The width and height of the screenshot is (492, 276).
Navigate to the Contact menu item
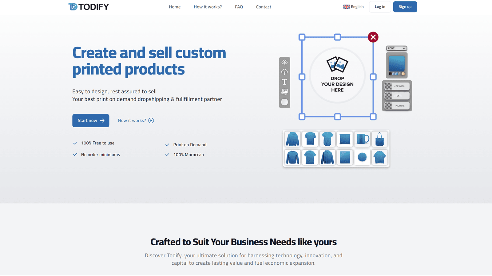tap(263, 7)
